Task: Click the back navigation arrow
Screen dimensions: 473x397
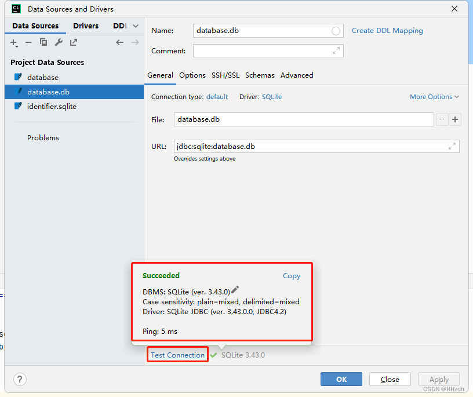Action: coord(120,42)
